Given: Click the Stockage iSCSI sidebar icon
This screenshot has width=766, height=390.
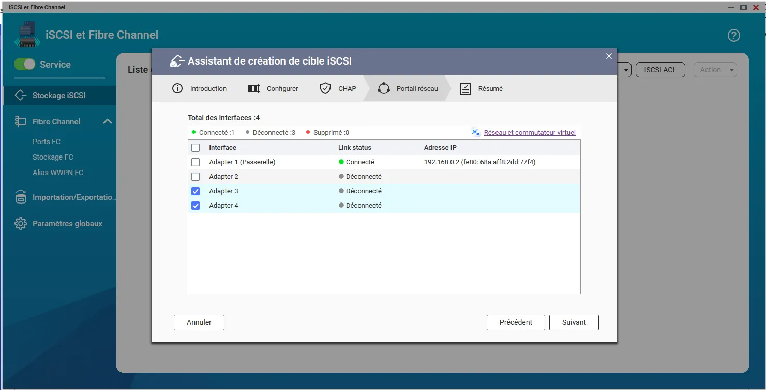Looking at the screenshot, I should coord(21,96).
